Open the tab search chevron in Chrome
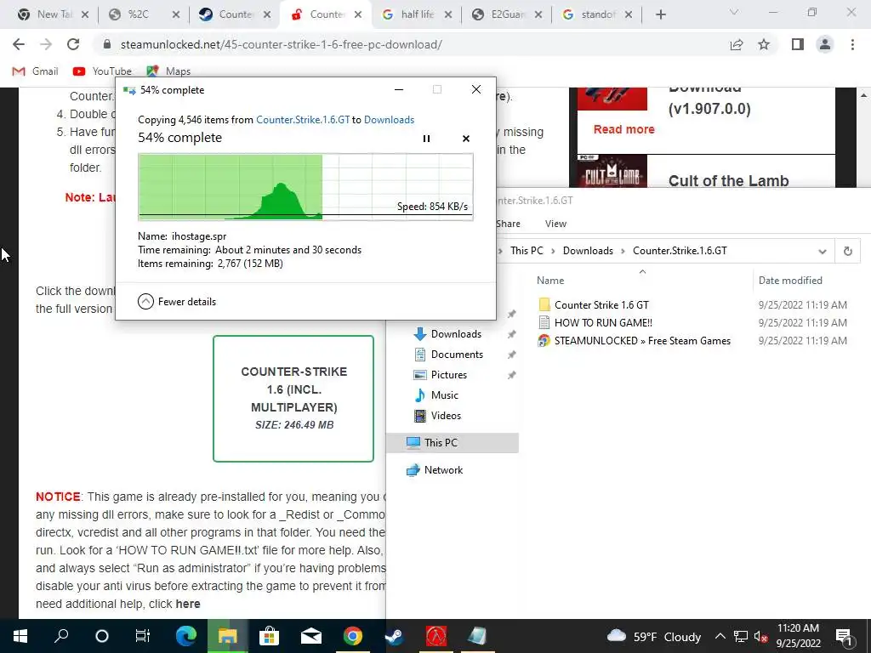 point(734,12)
